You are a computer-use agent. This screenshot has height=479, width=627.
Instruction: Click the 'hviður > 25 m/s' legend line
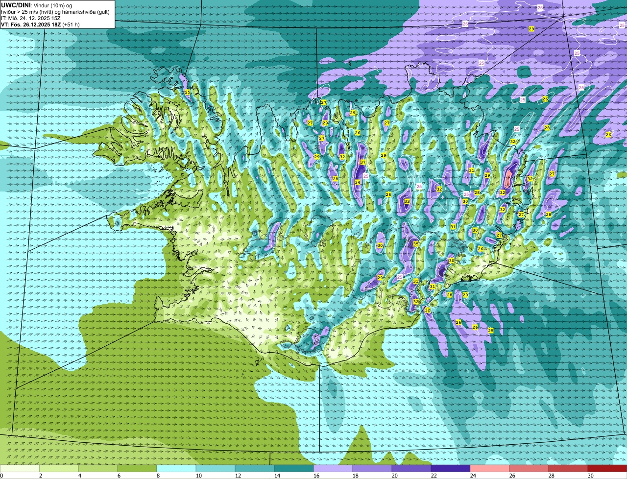55,11
